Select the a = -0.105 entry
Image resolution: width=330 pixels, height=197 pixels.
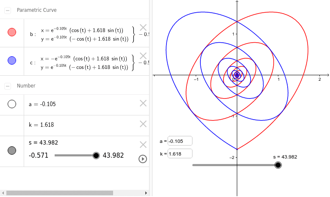tap(42, 104)
